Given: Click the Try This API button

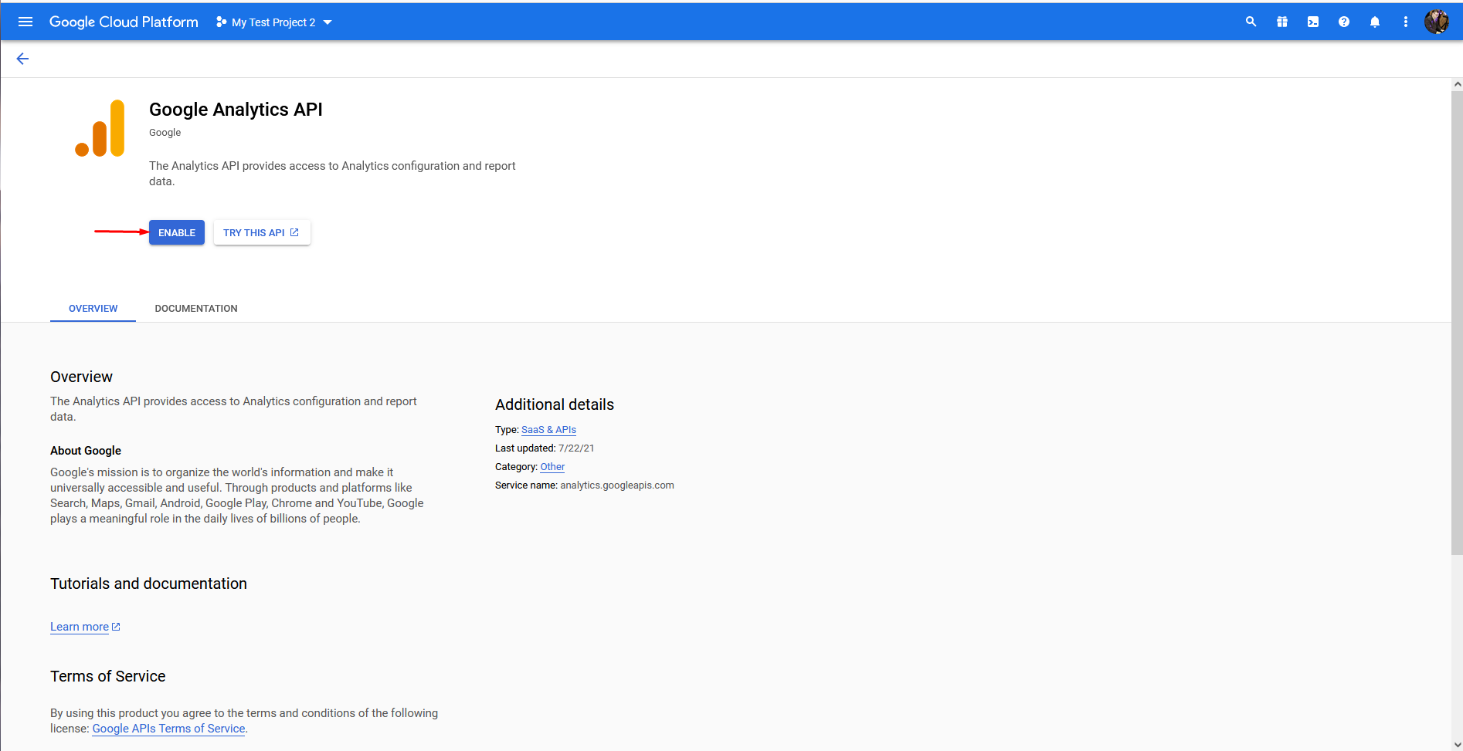Looking at the screenshot, I should click(x=261, y=232).
